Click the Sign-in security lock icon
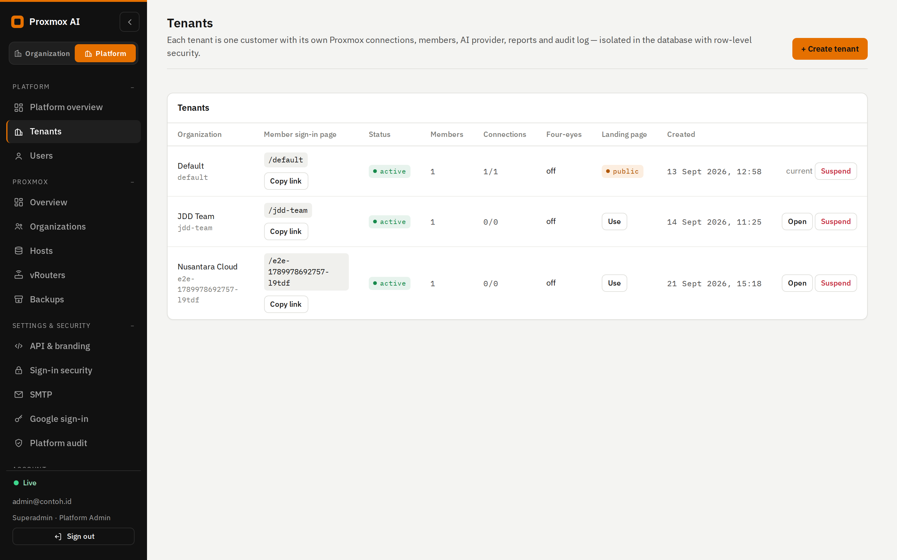Screen dimensions: 897x560 click(19, 370)
